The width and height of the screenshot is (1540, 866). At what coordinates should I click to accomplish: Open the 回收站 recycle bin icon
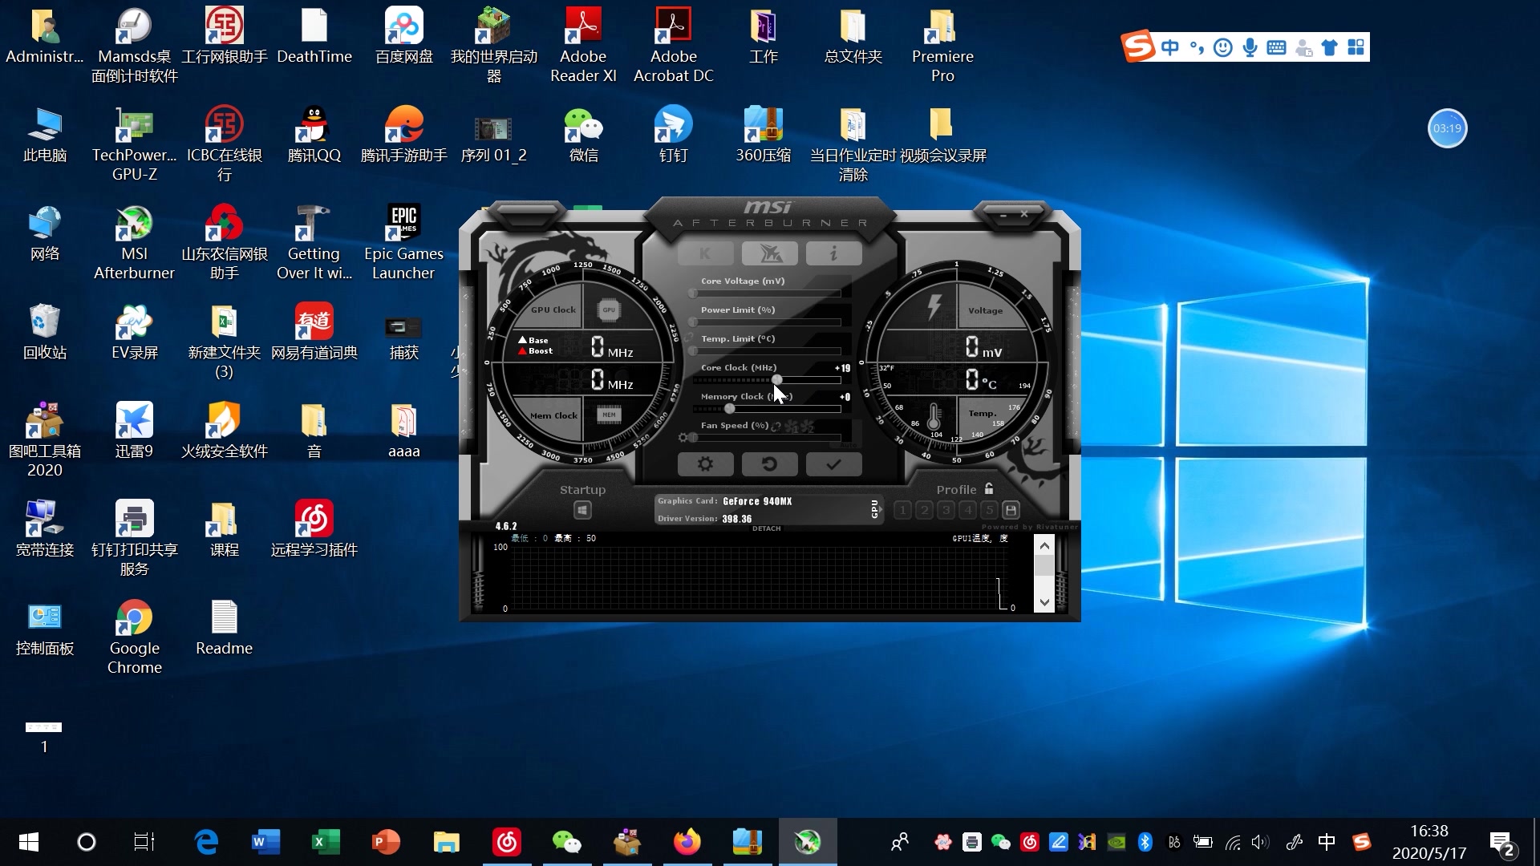44,333
